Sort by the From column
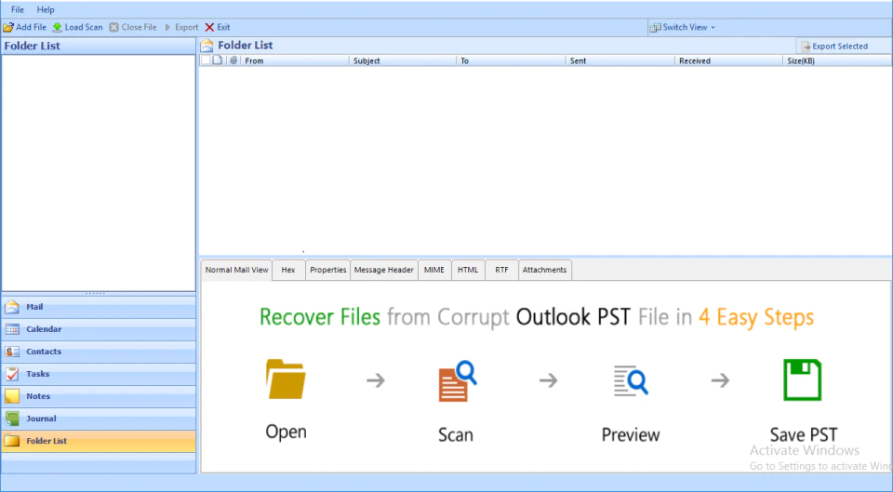The height and width of the screenshot is (492, 893). tap(295, 61)
